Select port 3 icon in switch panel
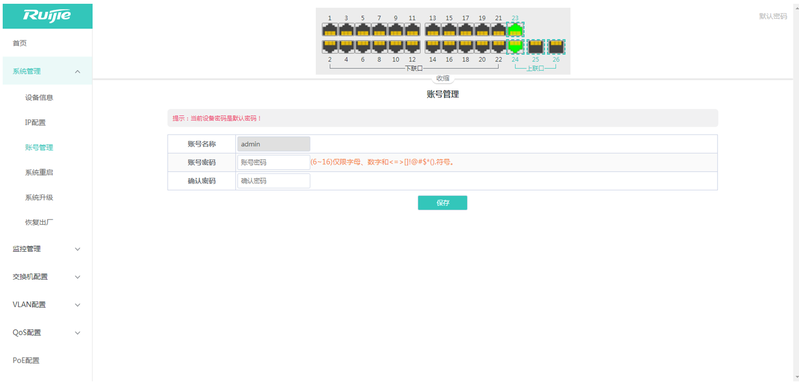The width and height of the screenshot is (799, 383). (x=346, y=30)
